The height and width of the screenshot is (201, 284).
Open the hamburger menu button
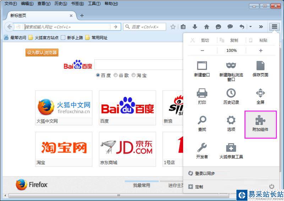(274, 27)
